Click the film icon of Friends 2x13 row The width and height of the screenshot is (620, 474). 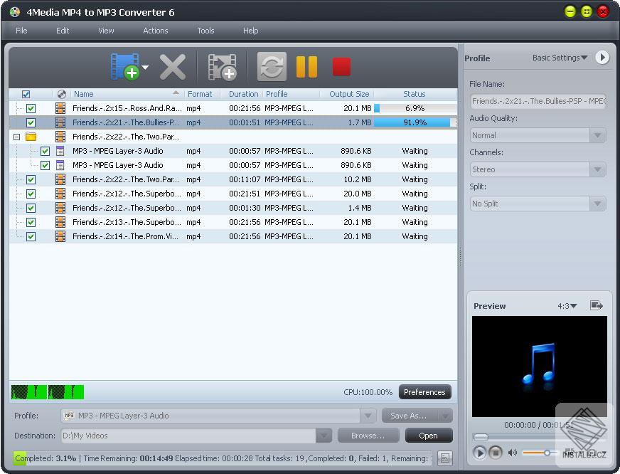60,222
